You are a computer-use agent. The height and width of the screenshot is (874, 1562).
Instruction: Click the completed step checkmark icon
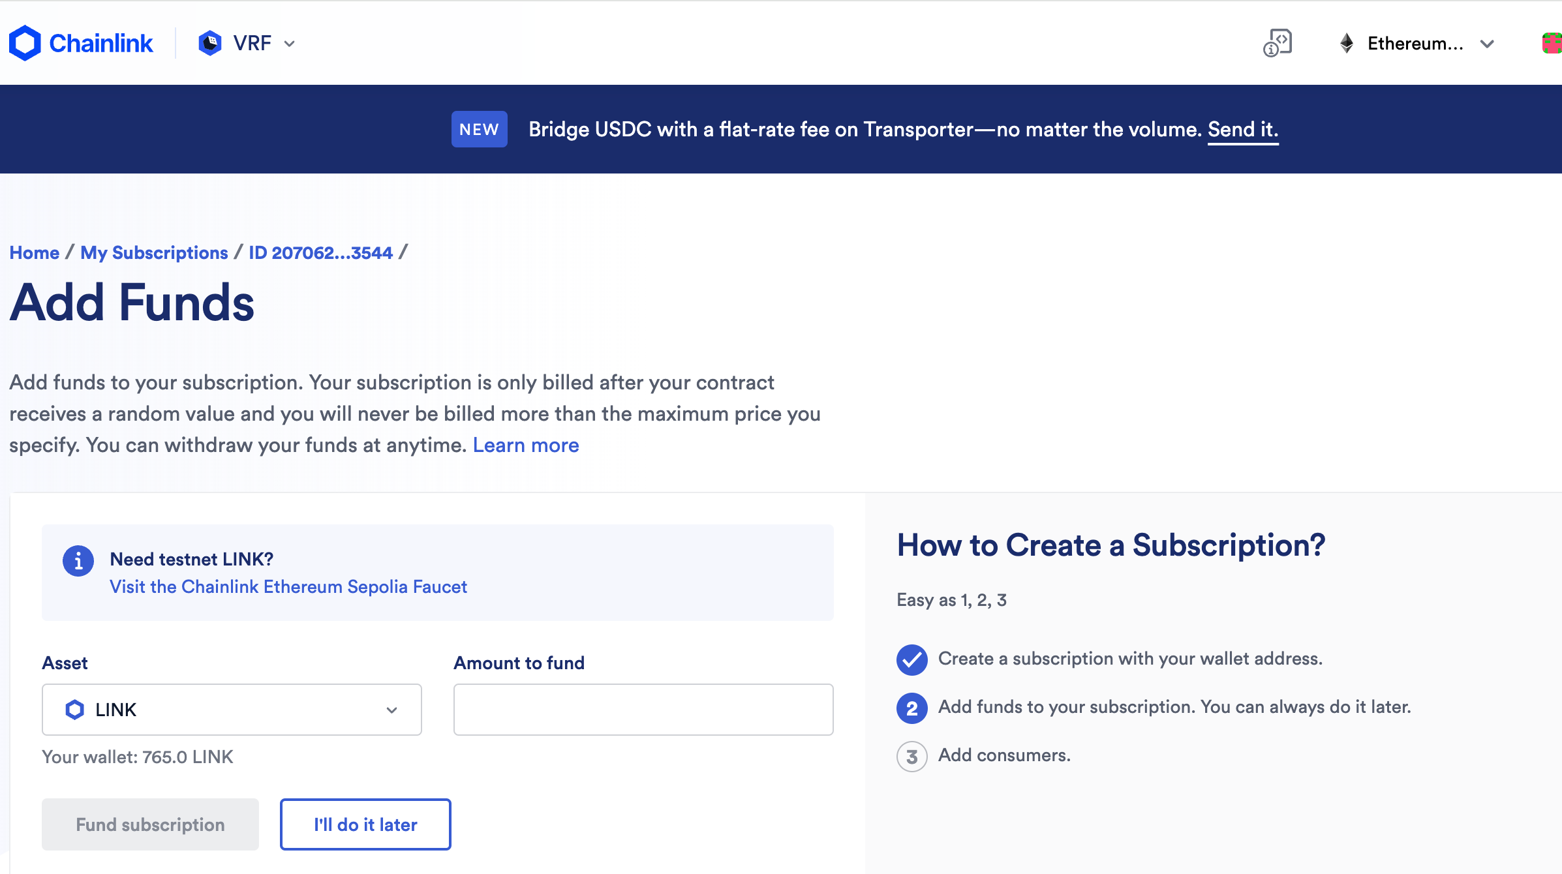[x=912, y=659]
